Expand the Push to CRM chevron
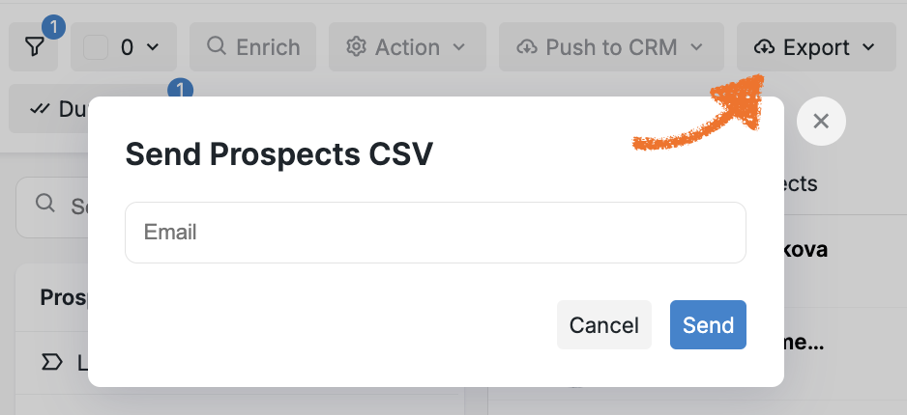Image resolution: width=907 pixels, height=415 pixels. pyautogui.click(x=696, y=47)
